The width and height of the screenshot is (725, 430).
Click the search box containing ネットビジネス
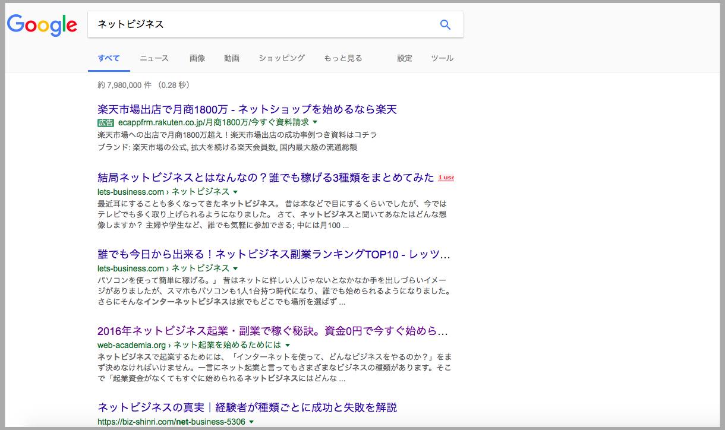point(276,24)
